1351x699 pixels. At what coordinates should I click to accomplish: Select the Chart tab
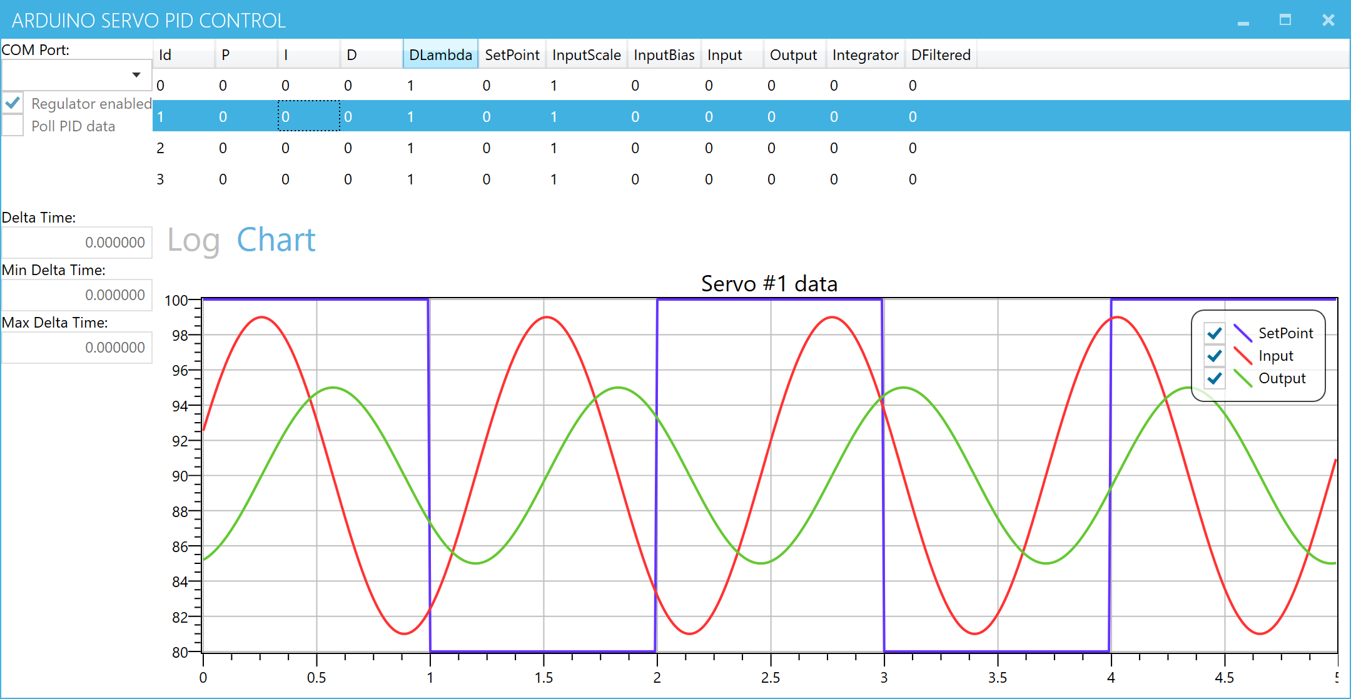click(x=276, y=240)
